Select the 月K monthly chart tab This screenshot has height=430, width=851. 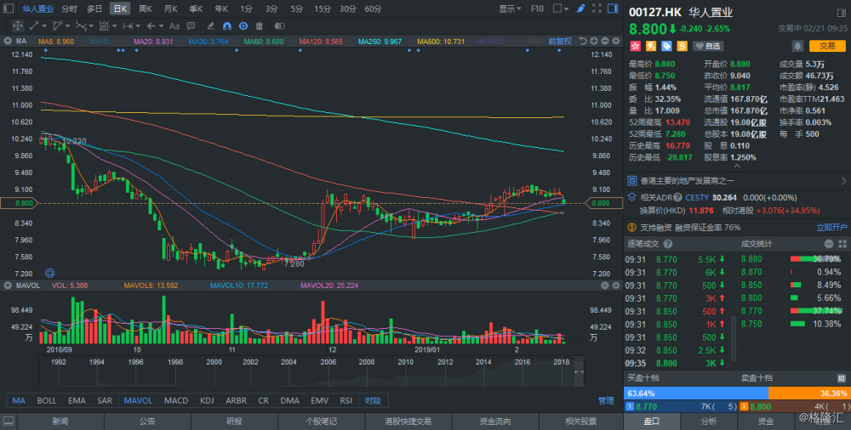pos(170,8)
